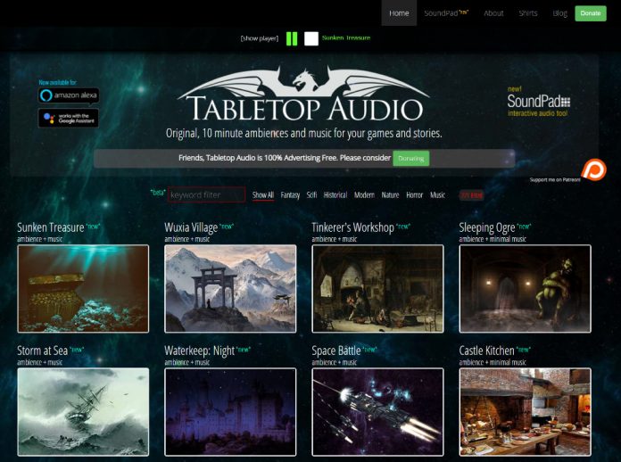Filter ambiences by Nature
This screenshot has height=462, width=621.
click(x=390, y=195)
